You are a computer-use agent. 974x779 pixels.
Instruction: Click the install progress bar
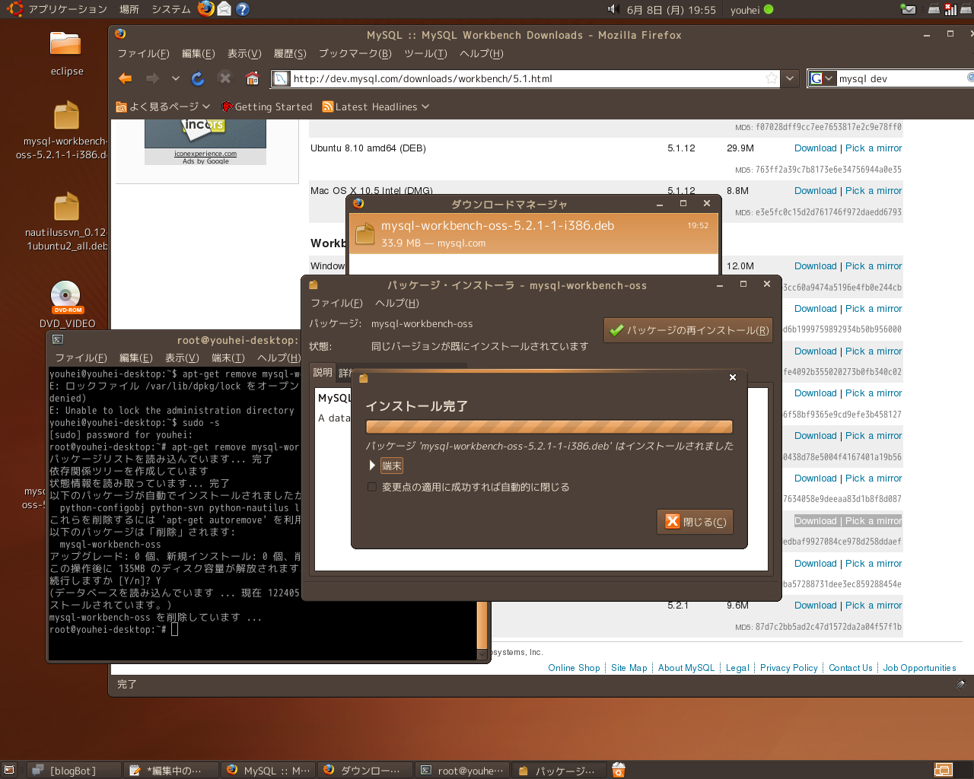pos(549,427)
